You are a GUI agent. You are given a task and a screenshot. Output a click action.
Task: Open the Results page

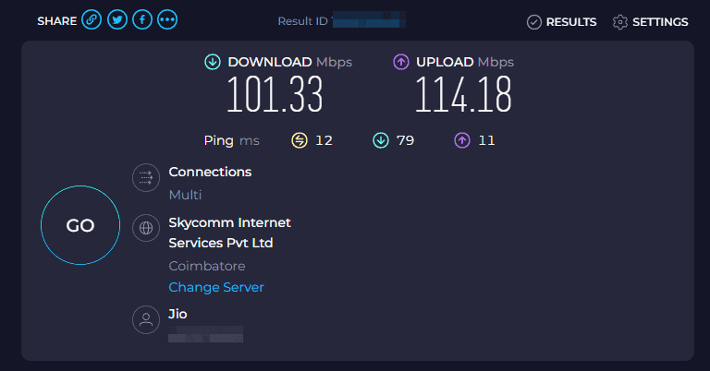click(561, 22)
